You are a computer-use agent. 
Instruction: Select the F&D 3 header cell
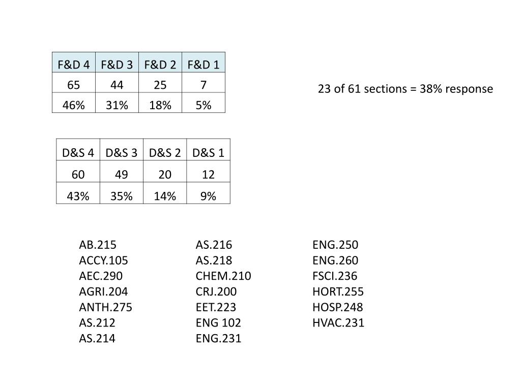[x=117, y=62]
